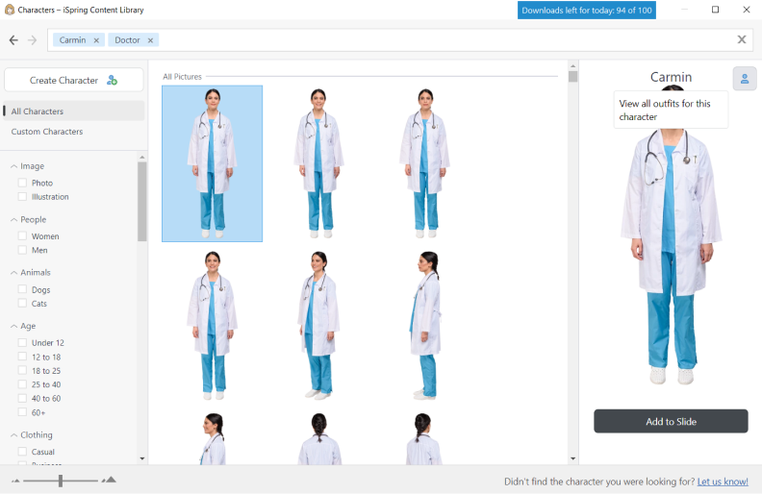Check the Illustration filter

pyautogui.click(x=22, y=196)
